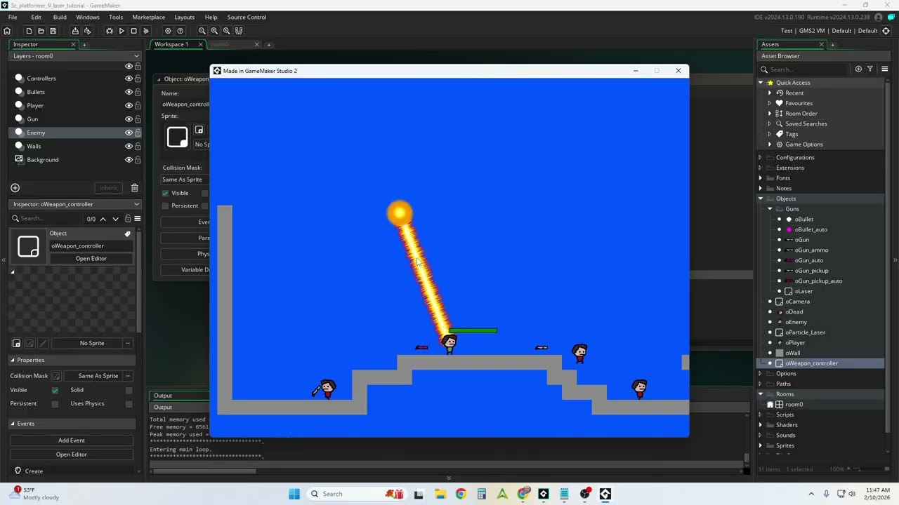The image size is (899, 505).
Task: Toggle visibility of the Bullets layer
Action: (x=129, y=92)
